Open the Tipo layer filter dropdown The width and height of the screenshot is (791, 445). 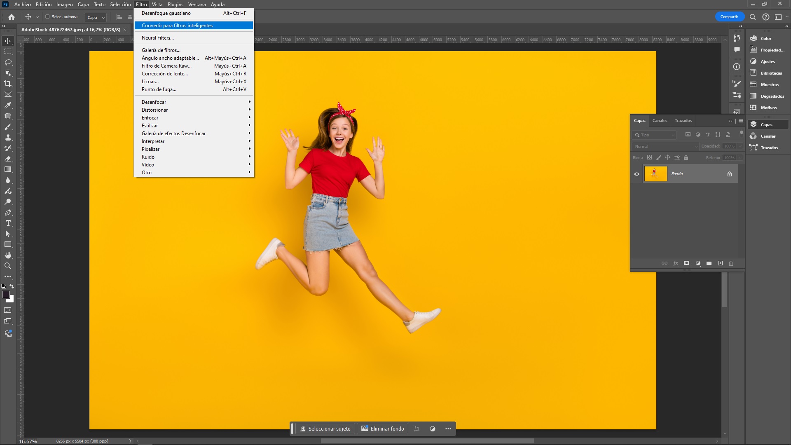(654, 135)
